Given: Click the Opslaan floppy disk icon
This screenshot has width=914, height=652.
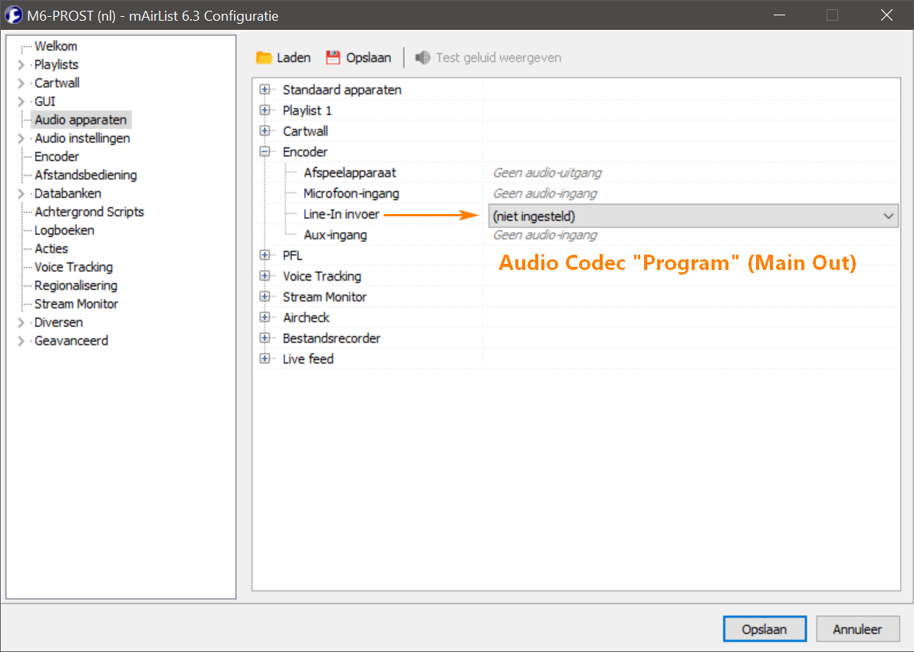Looking at the screenshot, I should pos(333,58).
